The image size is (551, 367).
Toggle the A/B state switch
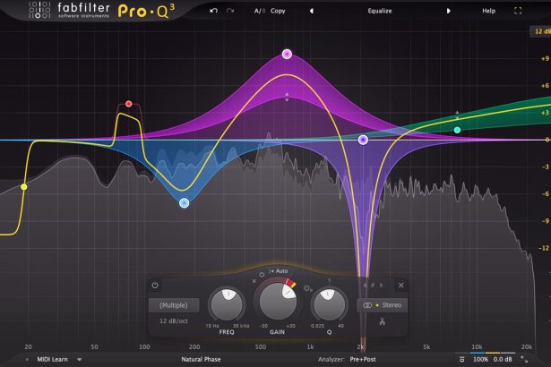tap(258, 12)
